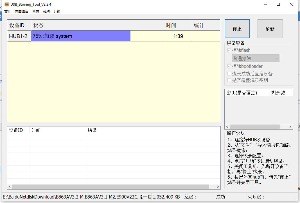The width and height of the screenshot is (300, 203).
Task: Click the results table horizontal scrollbar thumb
Action: coord(110,186)
